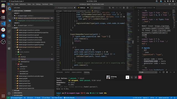177x99 pixels.
Task: Open Brave browser from the dock
Action: [3, 12]
